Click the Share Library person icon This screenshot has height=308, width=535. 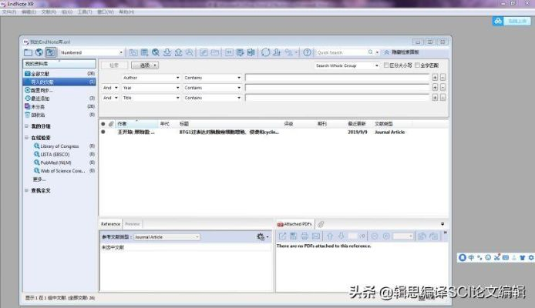277,52
